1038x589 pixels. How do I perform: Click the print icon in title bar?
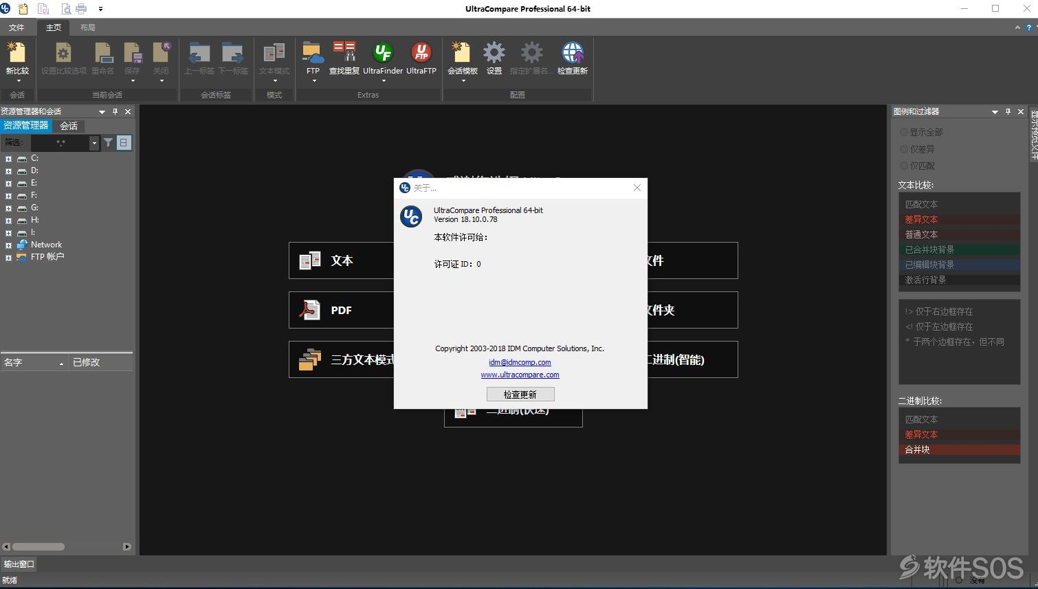tap(81, 9)
